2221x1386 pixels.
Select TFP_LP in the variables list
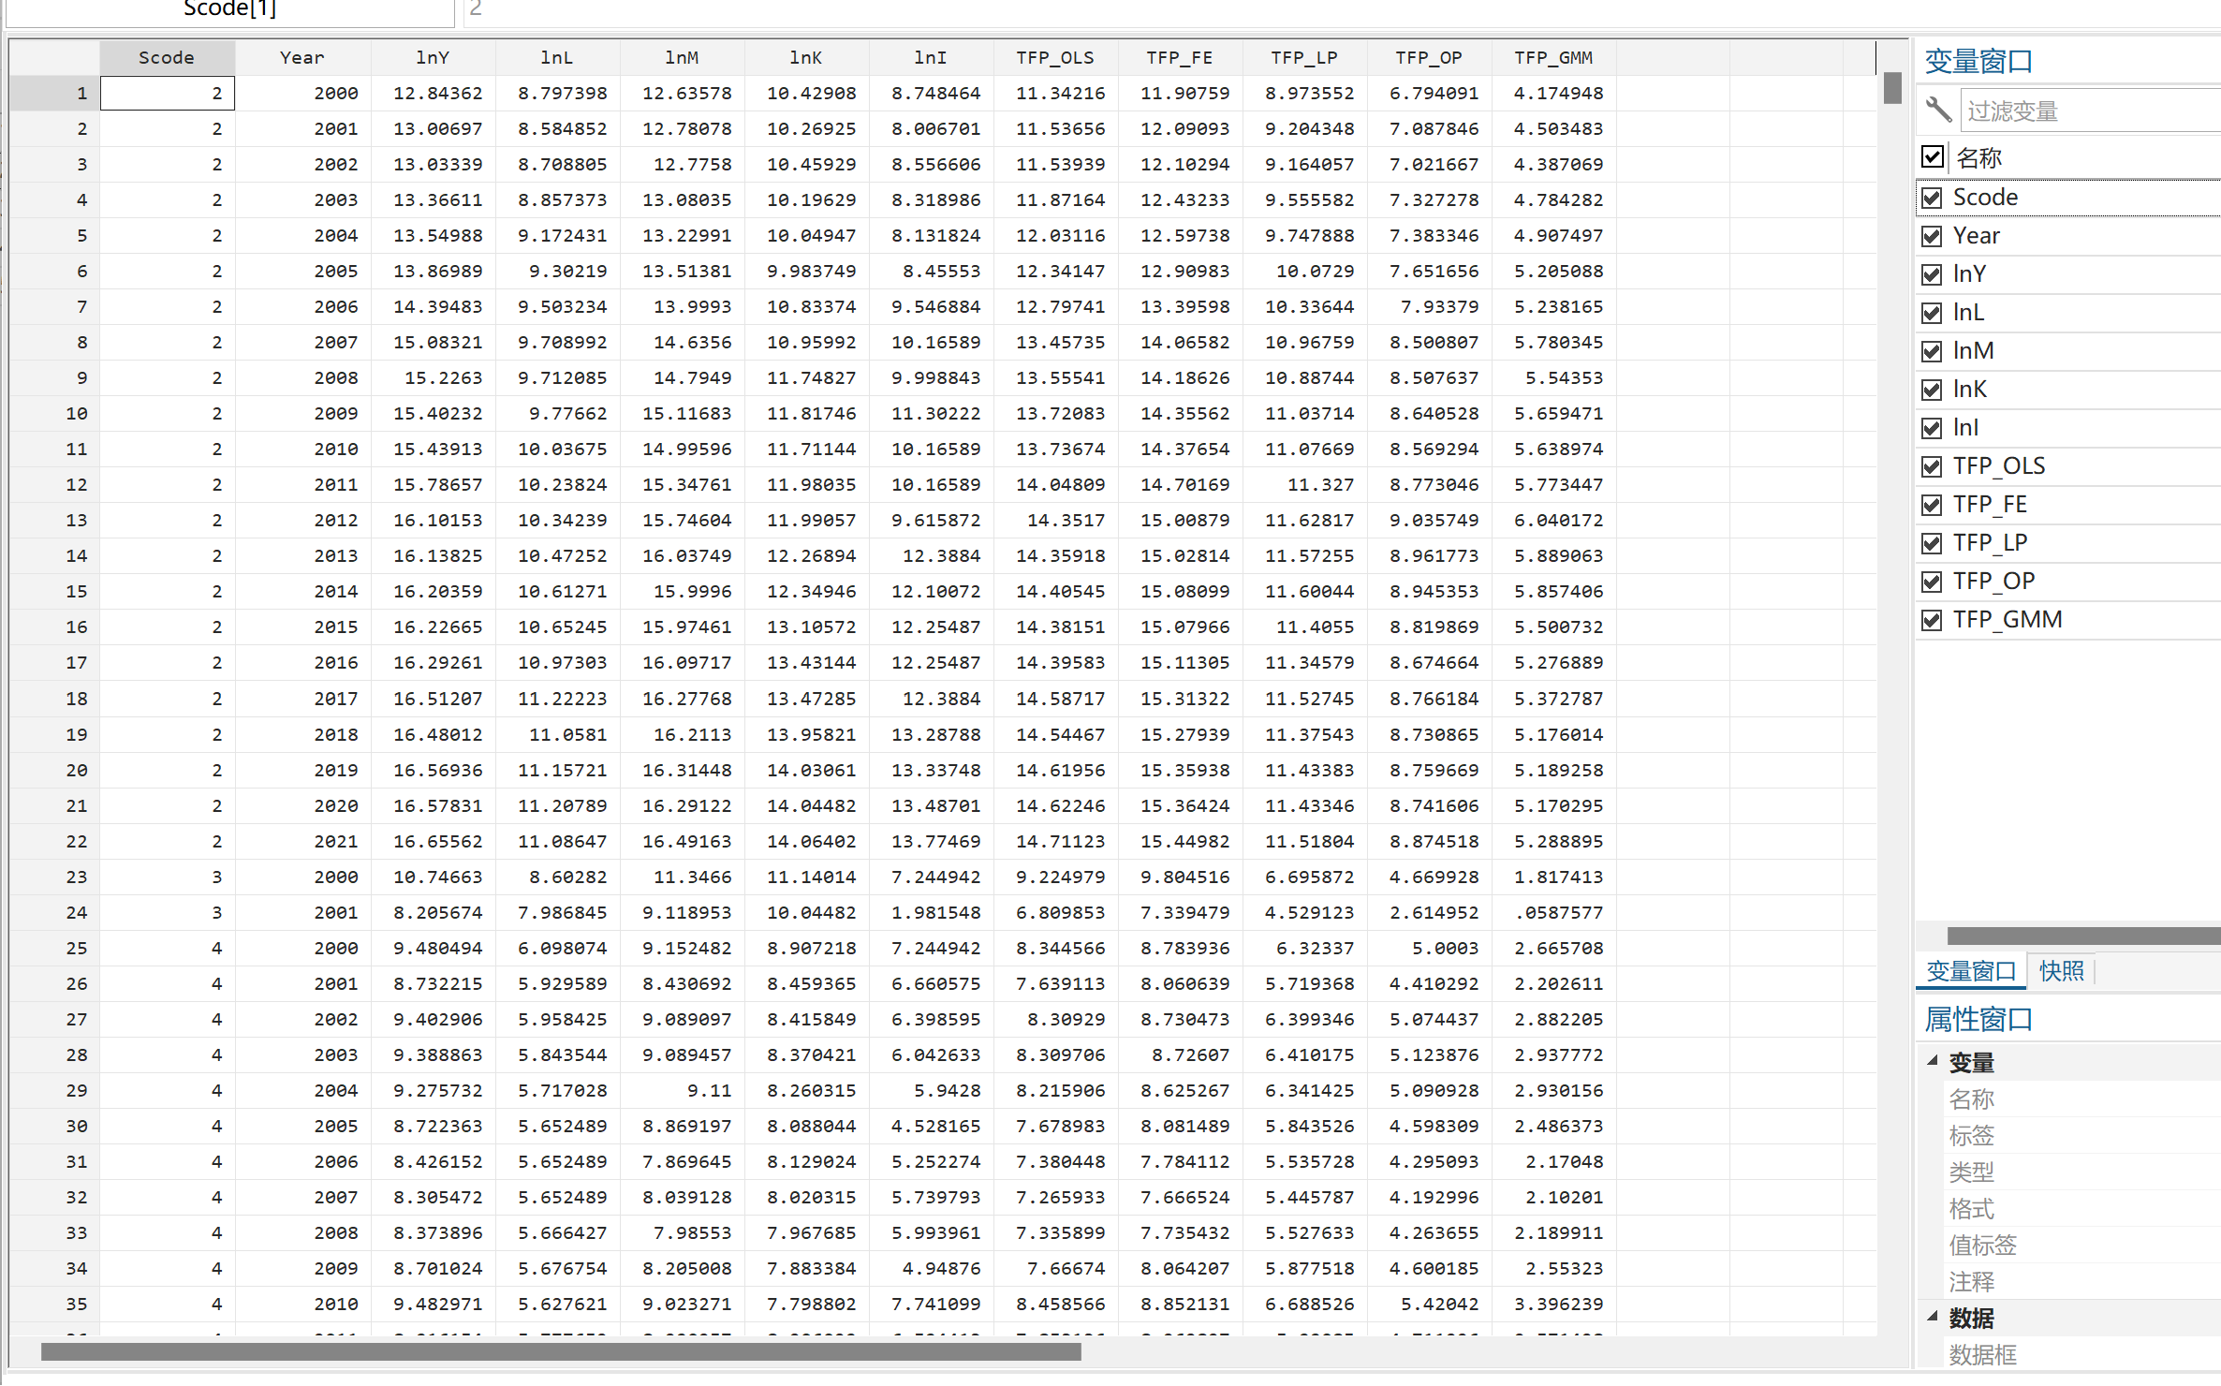(x=1990, y=543)
